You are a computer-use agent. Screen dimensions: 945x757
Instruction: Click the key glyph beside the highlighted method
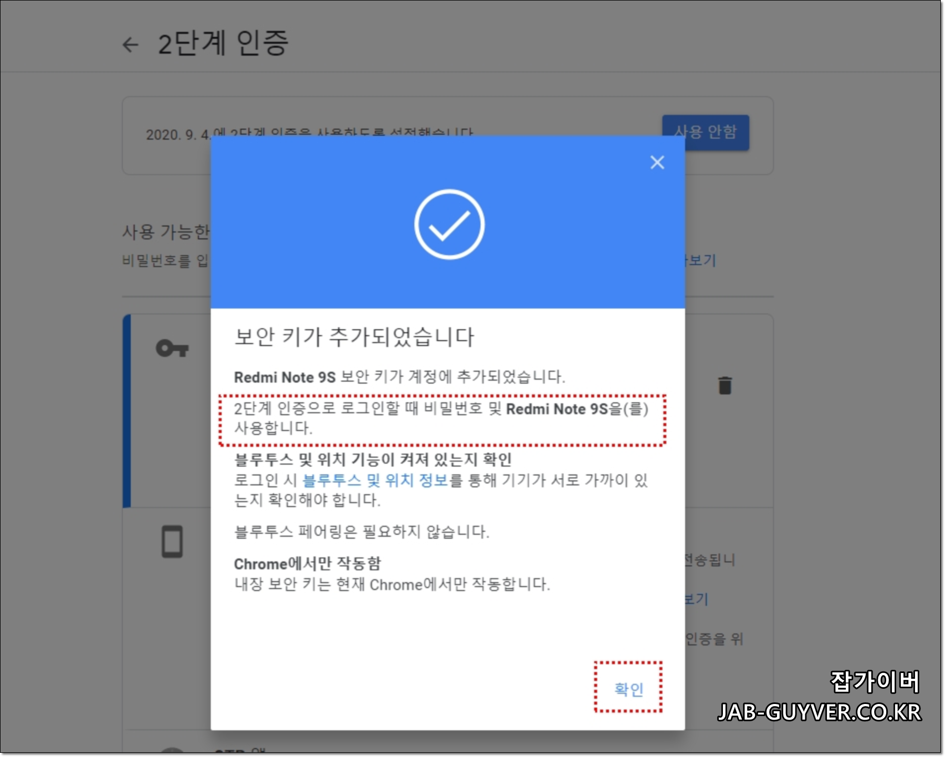point(173,348)
